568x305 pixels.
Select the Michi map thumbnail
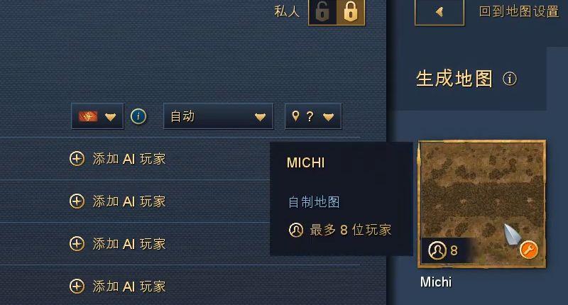[482, 204]
